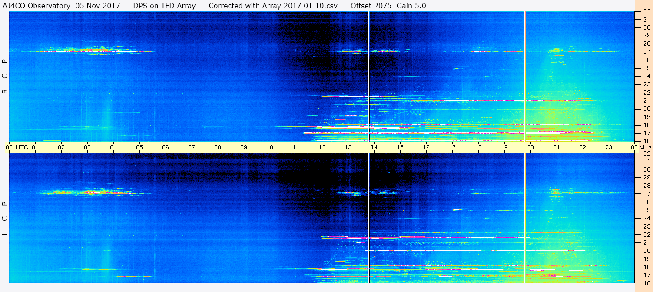Pick the 17 hour marker on UTC axis
The image size is (653, 292).
[x=452, y=147]
